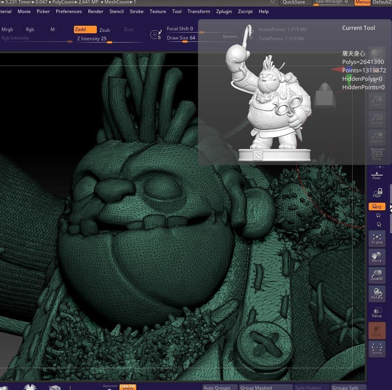Click the Split Hidden button
The width and height of the screenshot is (392, 390).
(312, 387)
